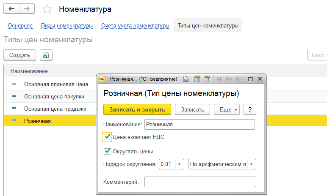Screen dimensions: 327x196
Task: Toggle the Цена включает НДС checkbox
Action: click(x=107, y=137)
